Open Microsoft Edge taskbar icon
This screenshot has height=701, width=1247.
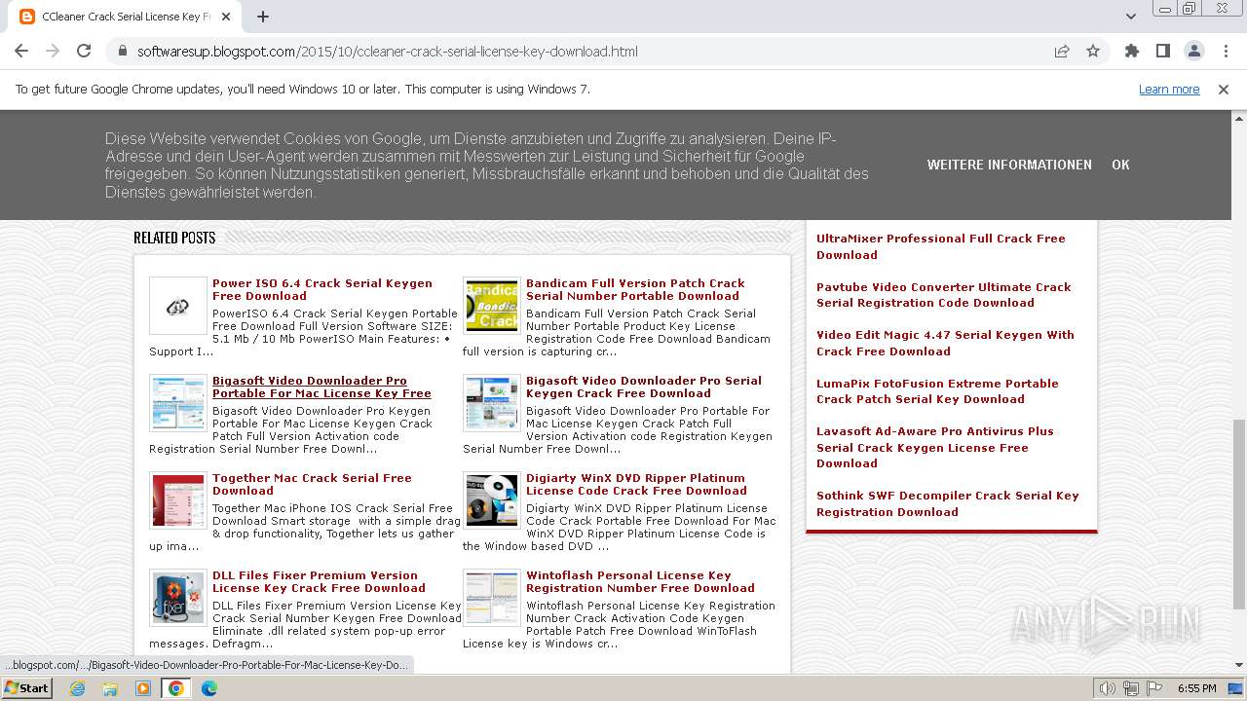pos(209,688)
